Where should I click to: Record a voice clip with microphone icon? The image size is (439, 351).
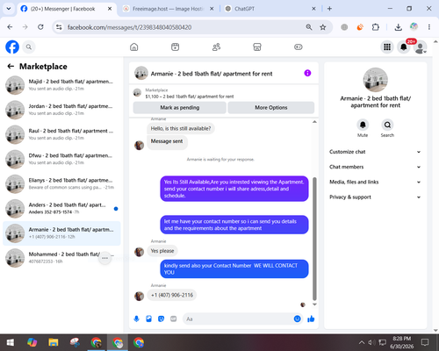click(136, 319)
